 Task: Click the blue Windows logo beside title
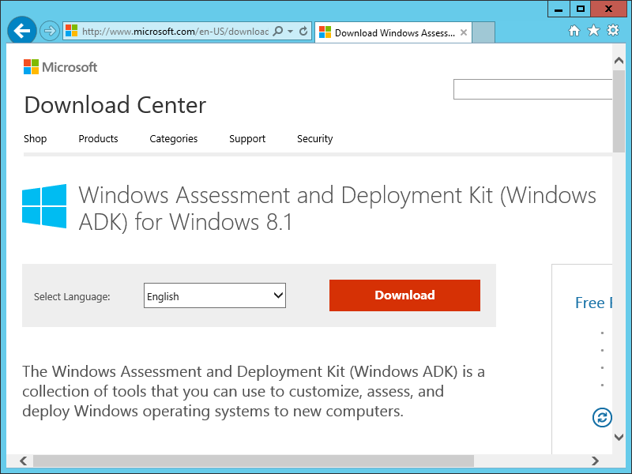tap(44, 206)
